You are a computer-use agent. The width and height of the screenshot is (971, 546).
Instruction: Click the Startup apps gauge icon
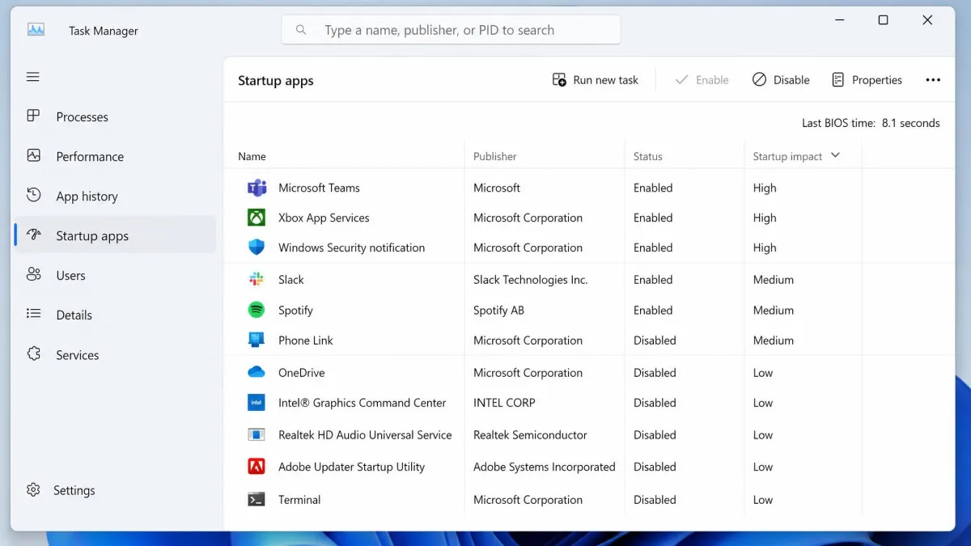(x=33, y=235)
